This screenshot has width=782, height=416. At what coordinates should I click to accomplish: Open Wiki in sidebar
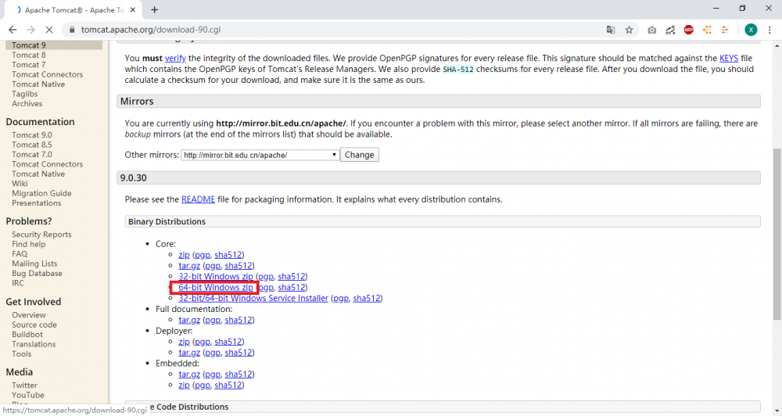(x=20, y=184)
